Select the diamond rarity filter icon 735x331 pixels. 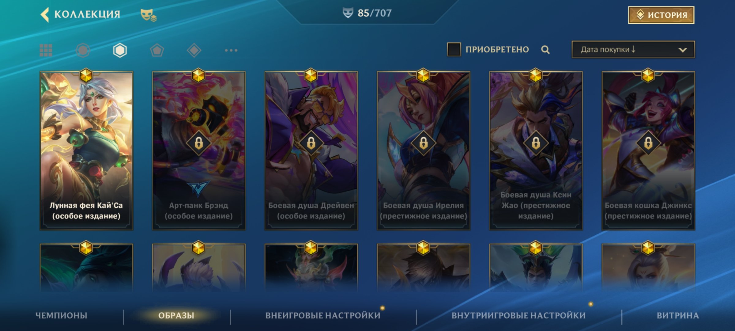point(194,50)
